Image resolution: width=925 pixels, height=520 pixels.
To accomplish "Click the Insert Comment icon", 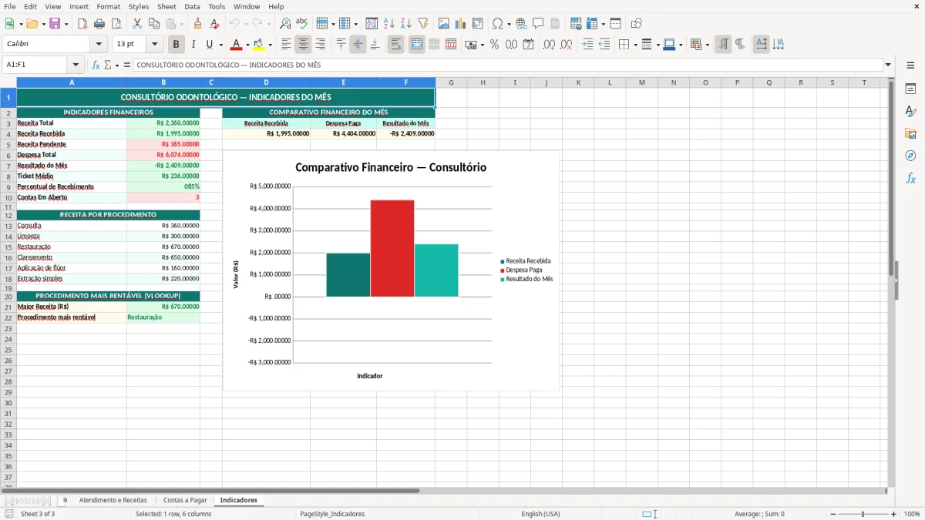I will pos(538,24).
